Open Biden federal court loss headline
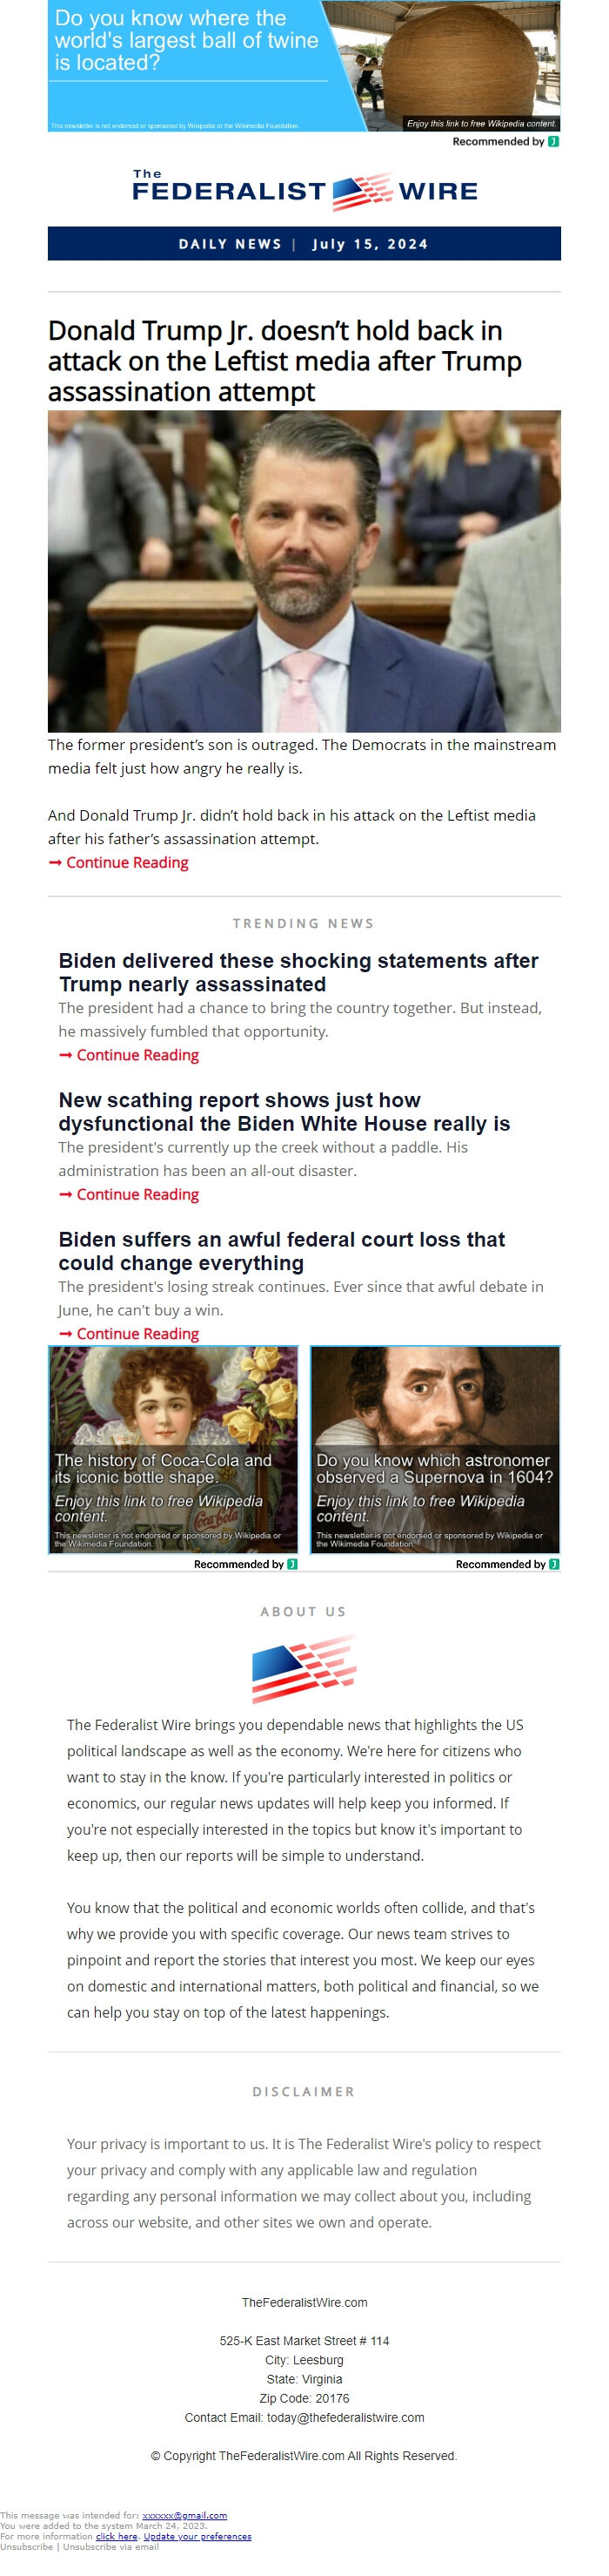 tap(282, 1251)
